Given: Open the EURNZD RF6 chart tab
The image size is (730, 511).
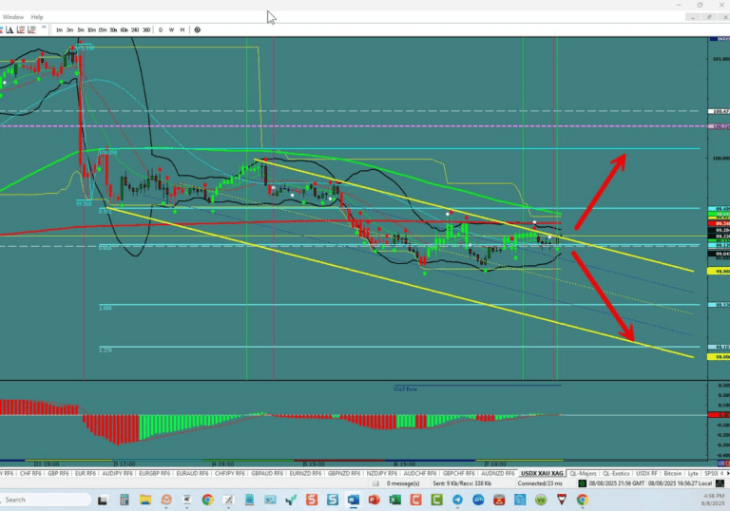Looking at the screenshot, I should pyautogui.click(x=305, y=473).
